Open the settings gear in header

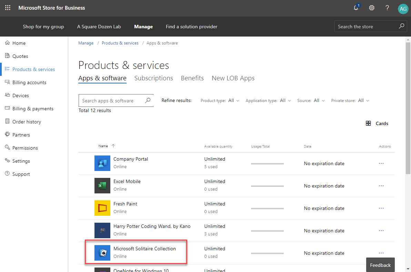point(372,8)
